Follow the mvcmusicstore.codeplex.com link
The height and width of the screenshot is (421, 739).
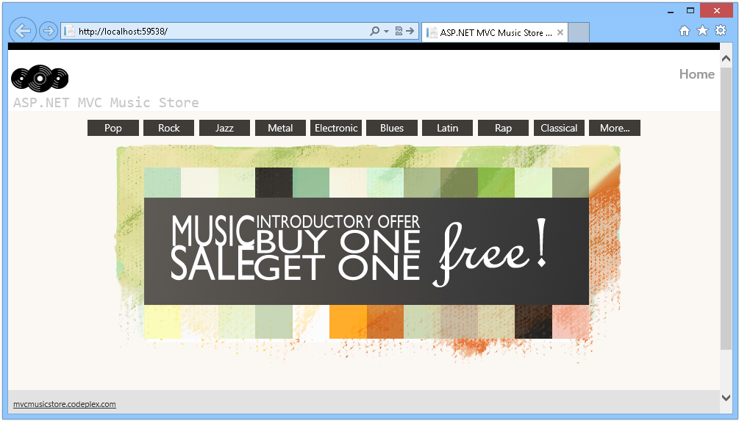click(x=65, y=404)
